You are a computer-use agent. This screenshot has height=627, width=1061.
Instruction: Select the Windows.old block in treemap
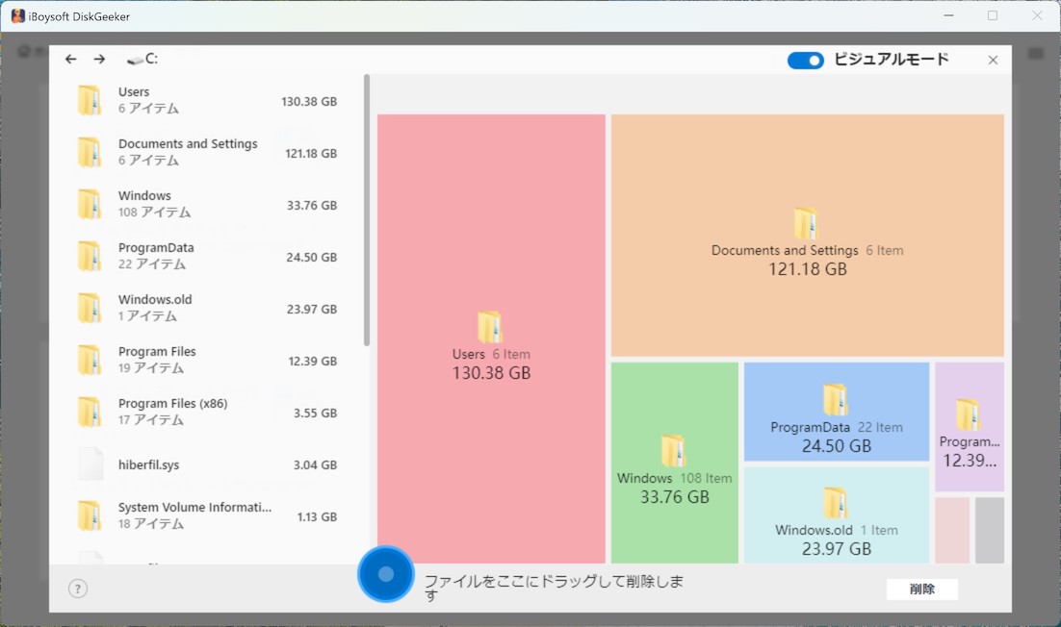(836, 519)
